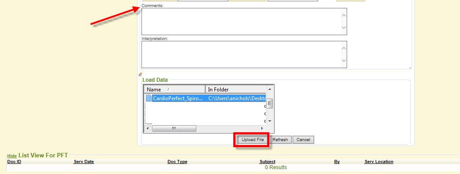The width and height of the screenshot is (460, 174).
Task: Click the horizontal scrollbar right arrow
Action: click(x=262, y=128)
